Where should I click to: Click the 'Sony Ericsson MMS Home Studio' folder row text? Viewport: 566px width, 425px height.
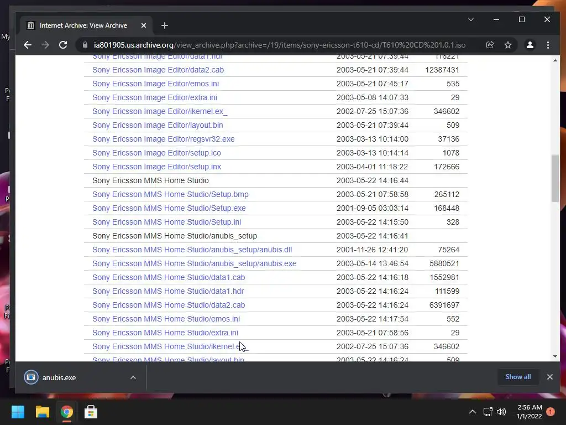(x=150, y=180)
